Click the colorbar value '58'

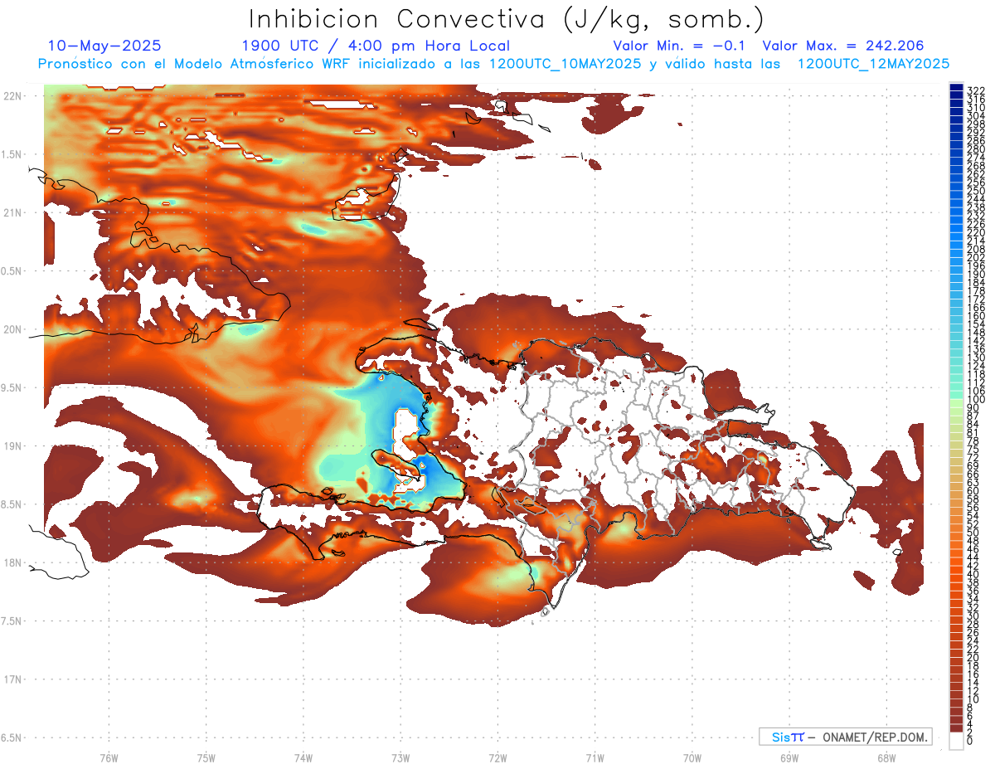[973, 499]
